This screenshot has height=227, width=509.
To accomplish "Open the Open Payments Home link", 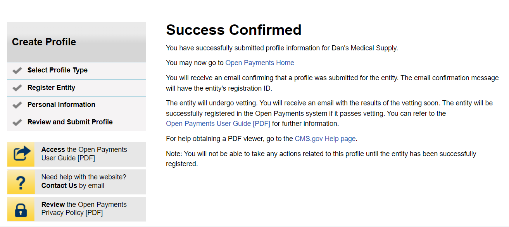I will pos(260,63).
